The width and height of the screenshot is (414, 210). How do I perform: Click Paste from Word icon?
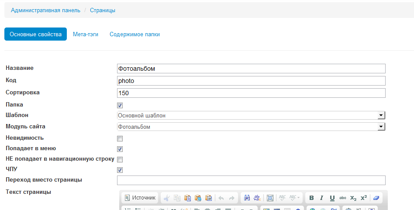click(x=209, y=198)
